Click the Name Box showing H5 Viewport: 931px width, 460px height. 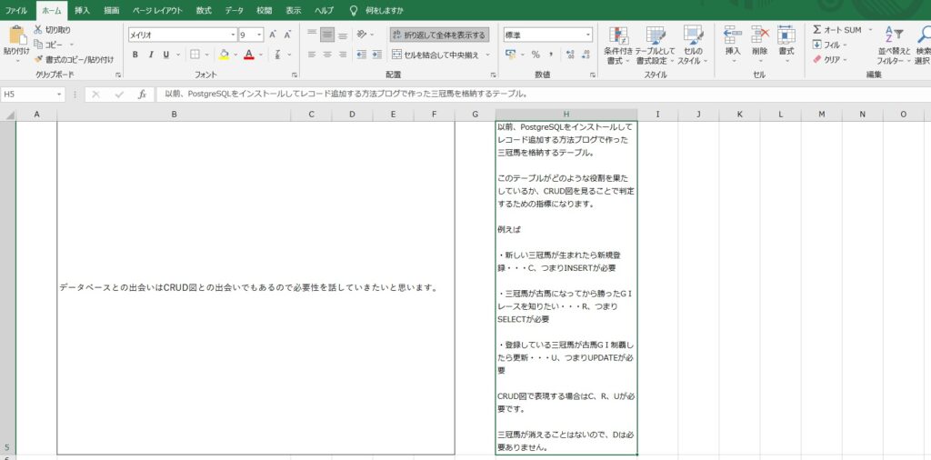tap(28, 94)
